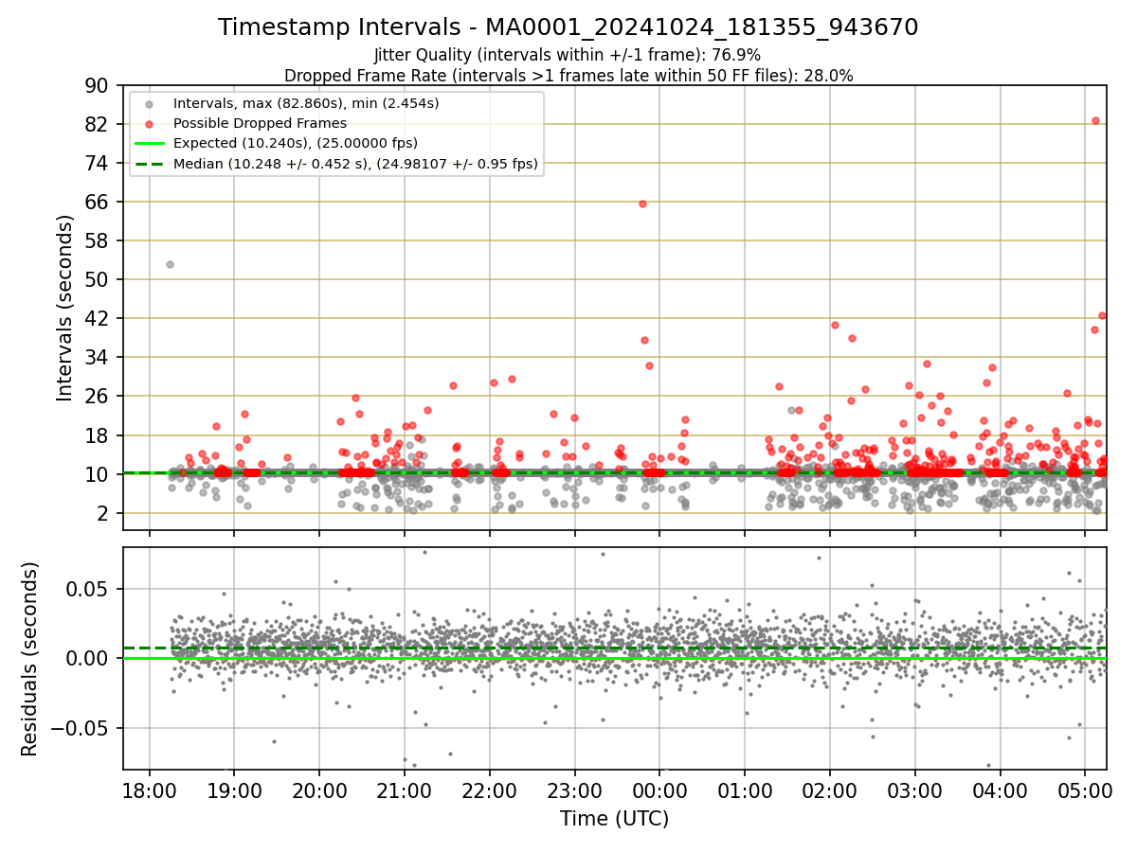
Task: Click the red outlier point near 66 seconds
Action: tap(642, 204)
